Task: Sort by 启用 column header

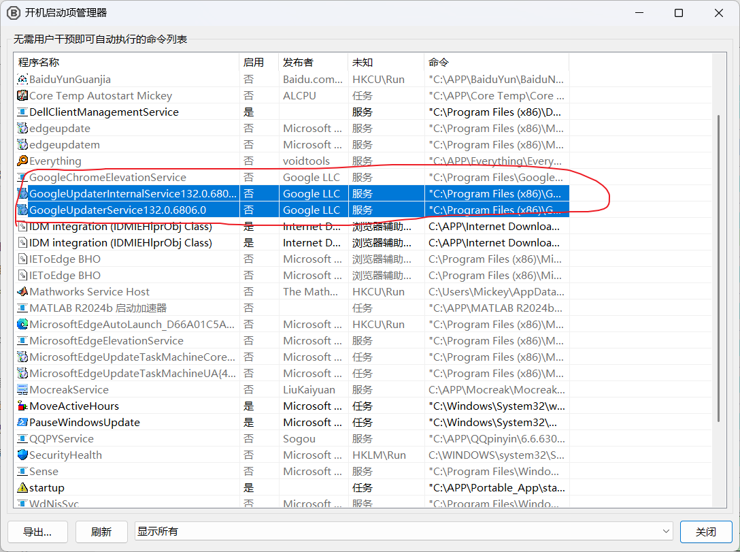Action: pos(259,62)
